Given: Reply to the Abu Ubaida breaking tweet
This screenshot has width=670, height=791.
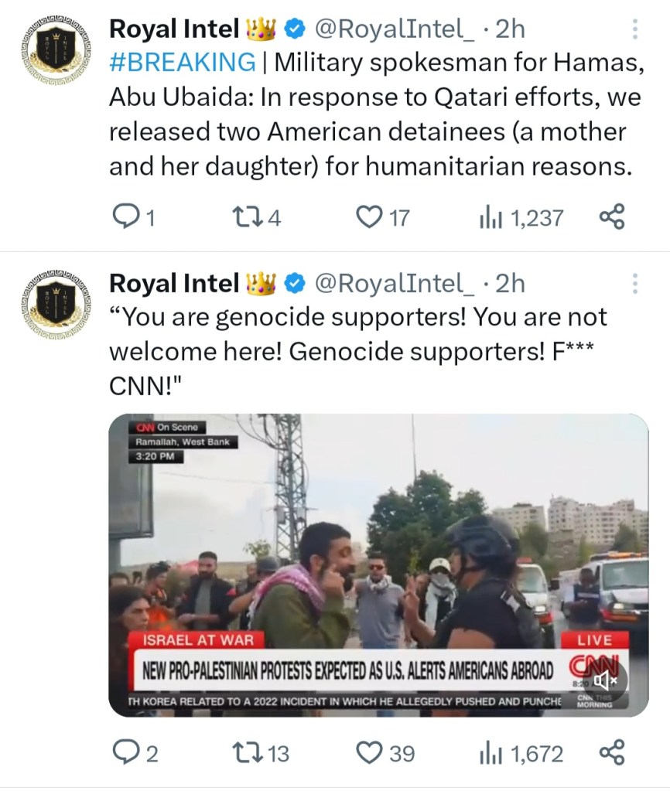Looking at the screenshot, I should pyautogui.click(x=133, y=218).
